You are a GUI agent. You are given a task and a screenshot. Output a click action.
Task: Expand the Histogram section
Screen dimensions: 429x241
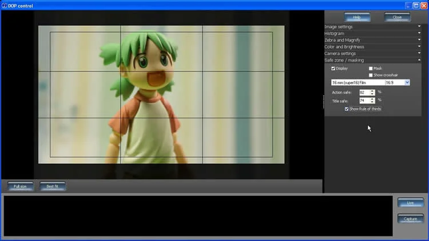coord(373,34)
